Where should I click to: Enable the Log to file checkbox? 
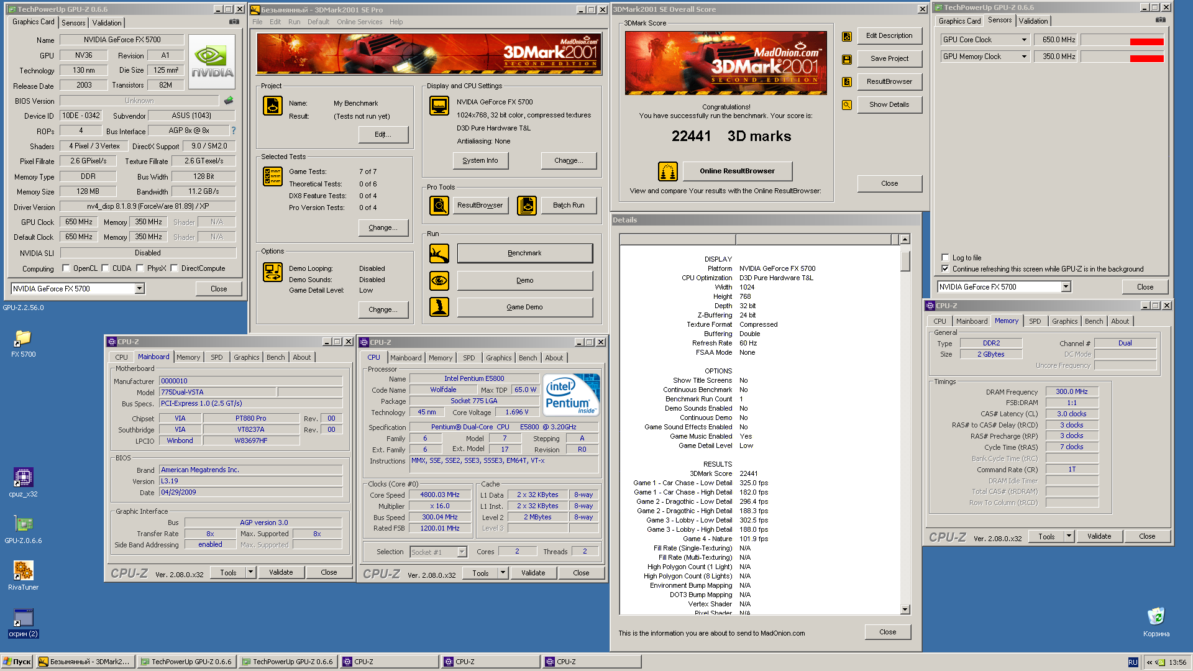[945, 257]
